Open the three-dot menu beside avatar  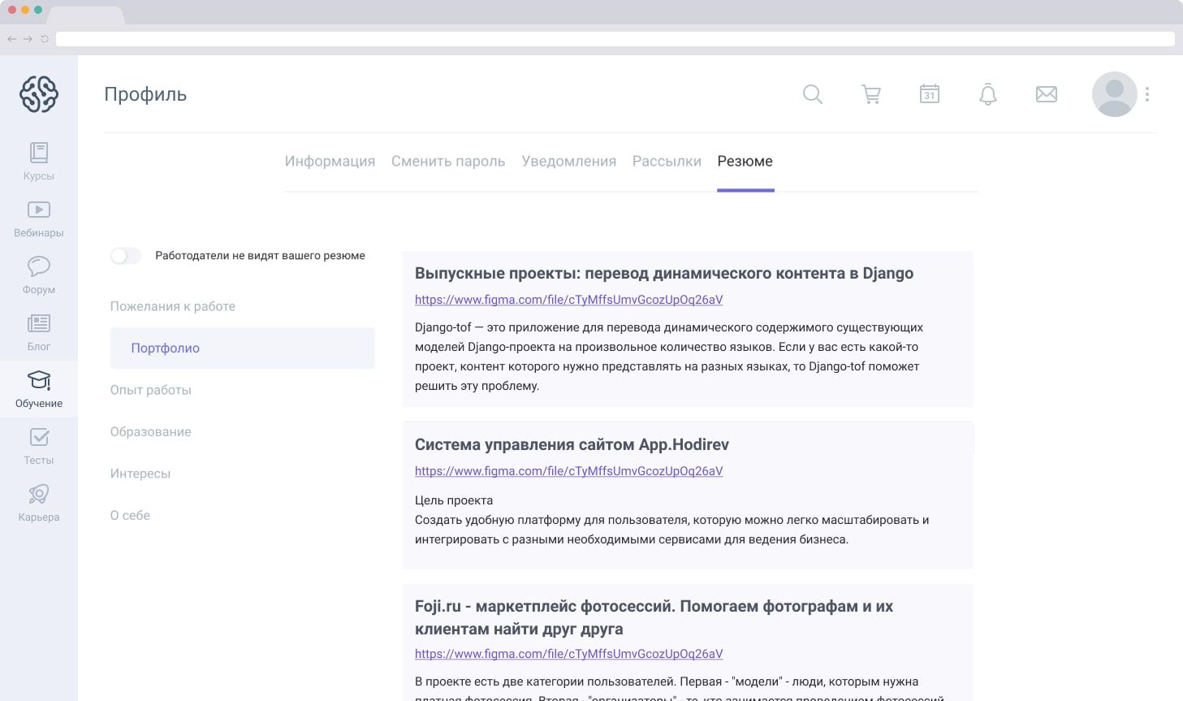[x=1147, y=94]
